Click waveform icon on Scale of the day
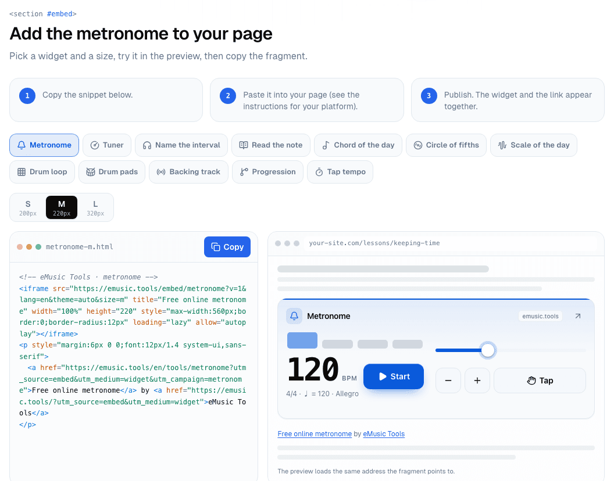 click(502, 145)
